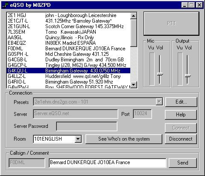The image size is (205, 176).
Task: Click the Mic Vu meter bar
Action: [152, 69]
